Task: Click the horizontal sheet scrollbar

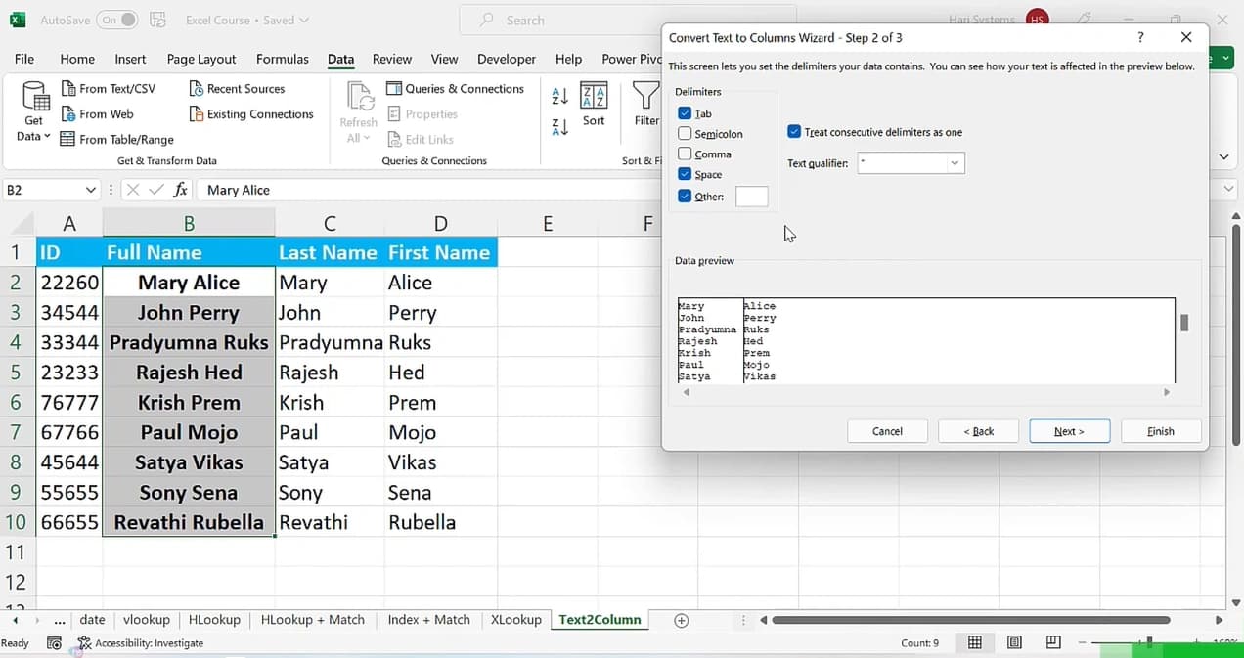Action: pyautogui.click(x=970, y=620)
